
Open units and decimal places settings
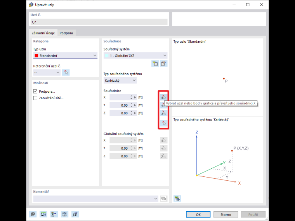point(43,214)
